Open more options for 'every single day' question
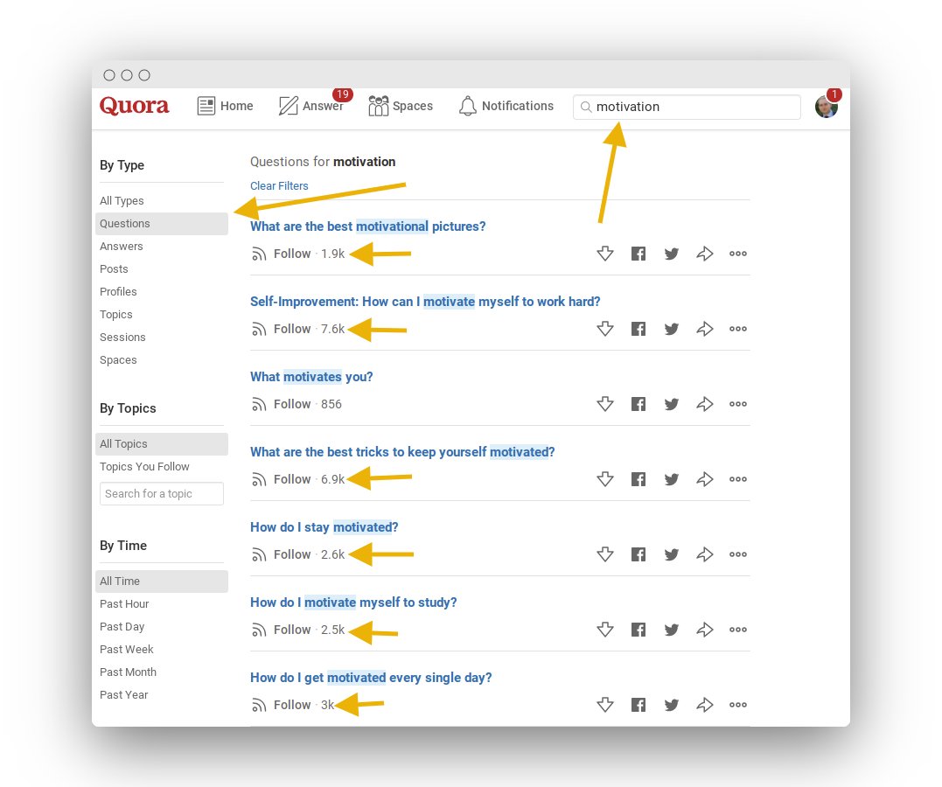This screenshot has width=942, height=787. pos(737,705)
